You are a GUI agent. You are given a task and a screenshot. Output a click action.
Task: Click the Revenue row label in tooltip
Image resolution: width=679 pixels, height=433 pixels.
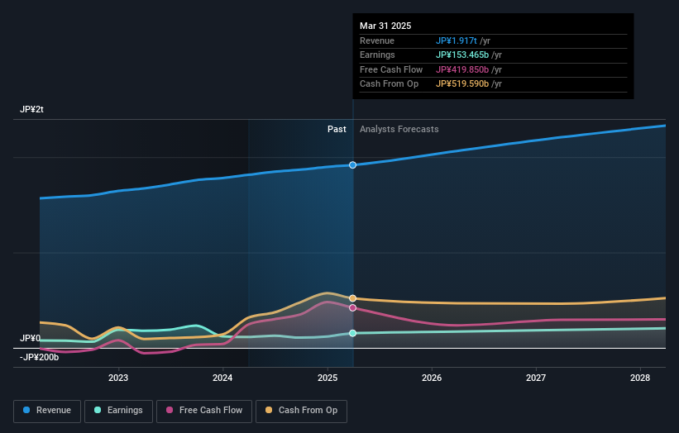(377, 40)
